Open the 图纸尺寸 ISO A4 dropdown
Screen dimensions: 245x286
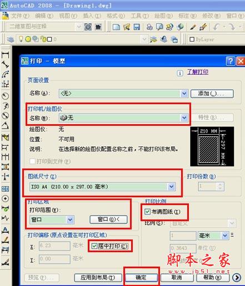tap(172, 187)
